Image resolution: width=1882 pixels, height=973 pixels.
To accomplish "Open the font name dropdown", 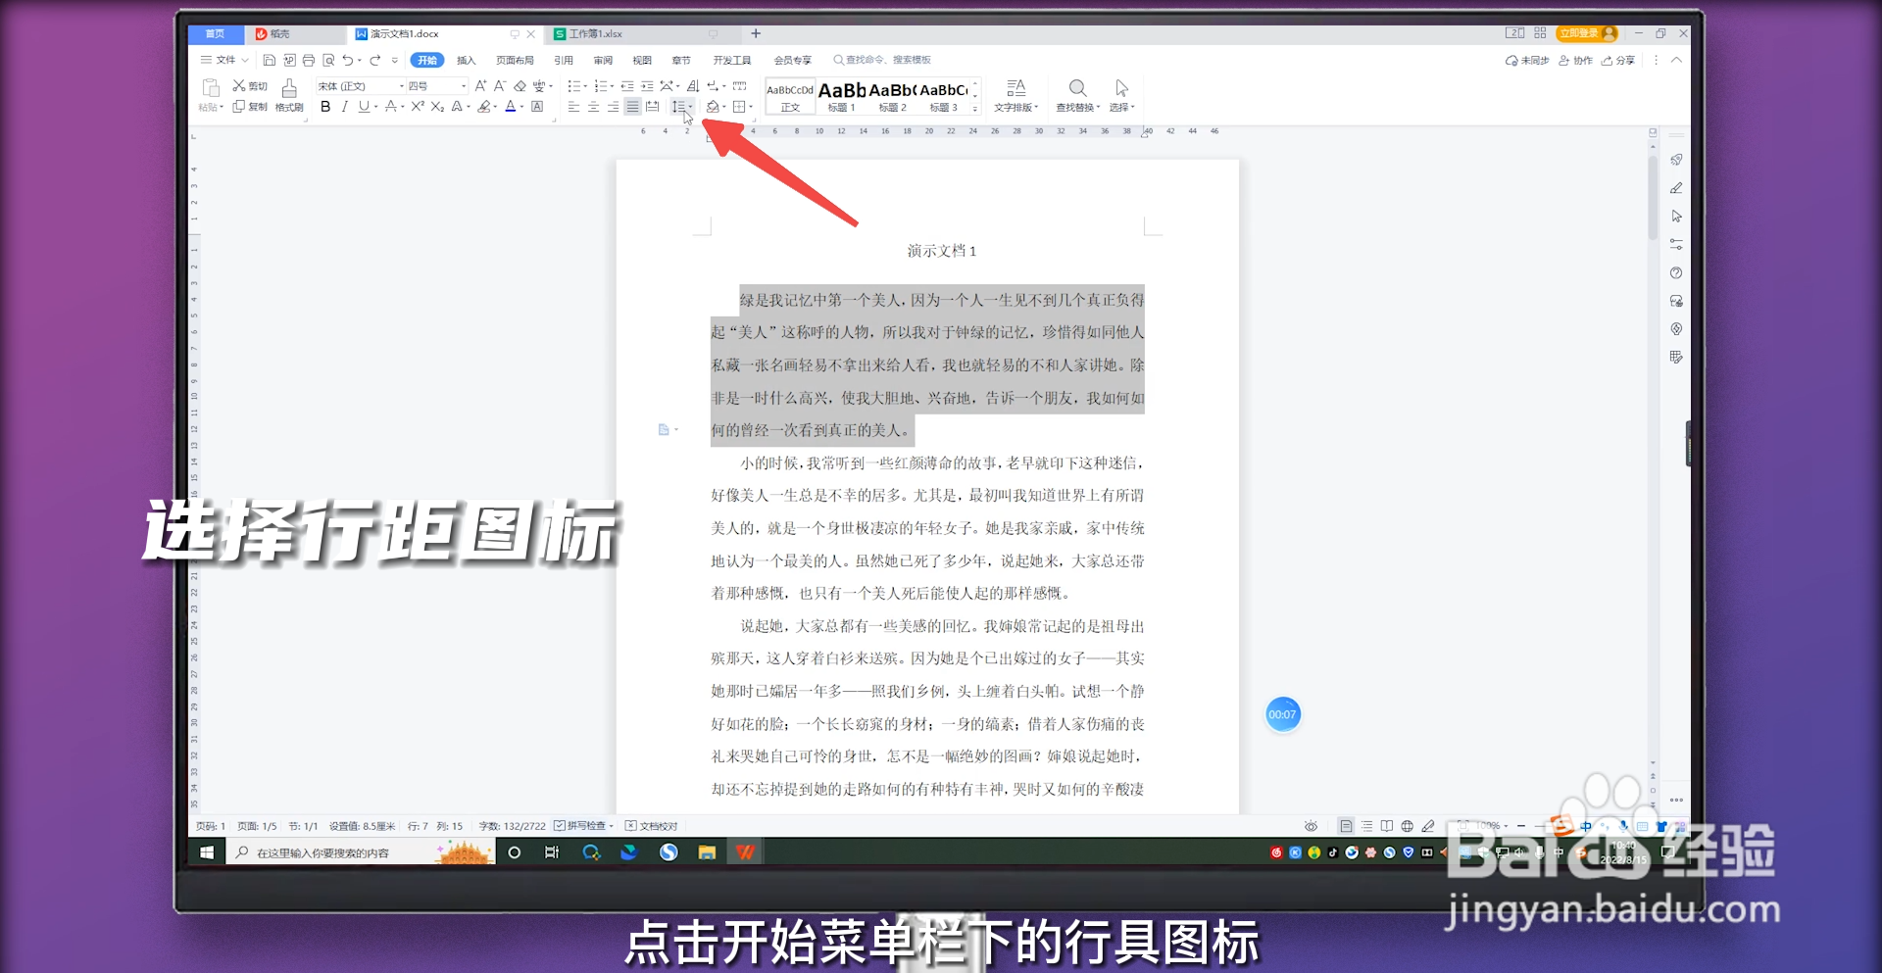I will point(400,86).
